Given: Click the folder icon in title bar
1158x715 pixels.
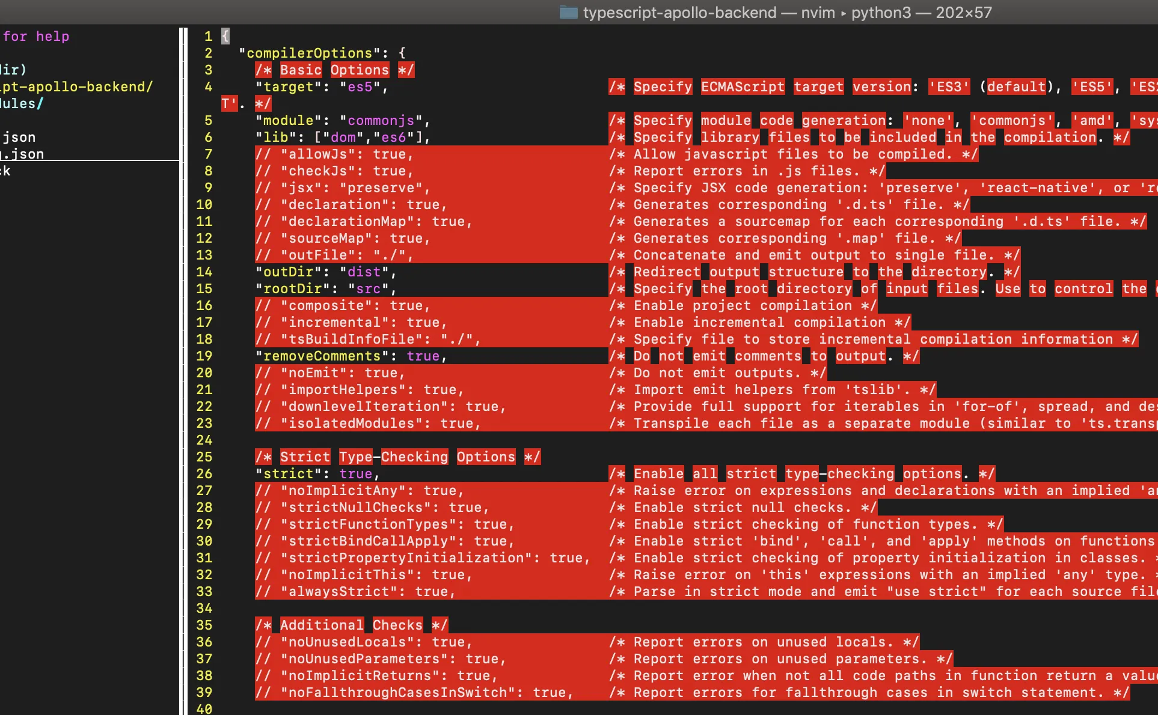Looking at the screenshot, I should [x=568, y=13].
